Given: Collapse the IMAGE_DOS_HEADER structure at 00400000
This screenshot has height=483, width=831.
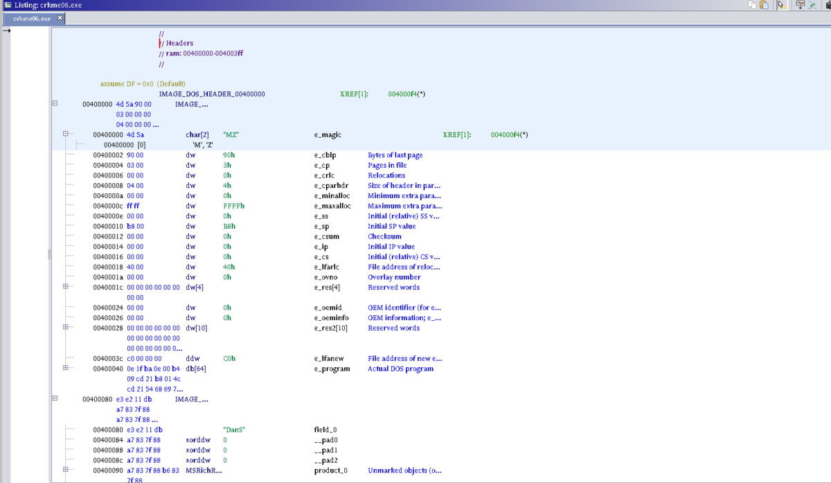Looking at the screenshot, I should click(x=55, y=105).
